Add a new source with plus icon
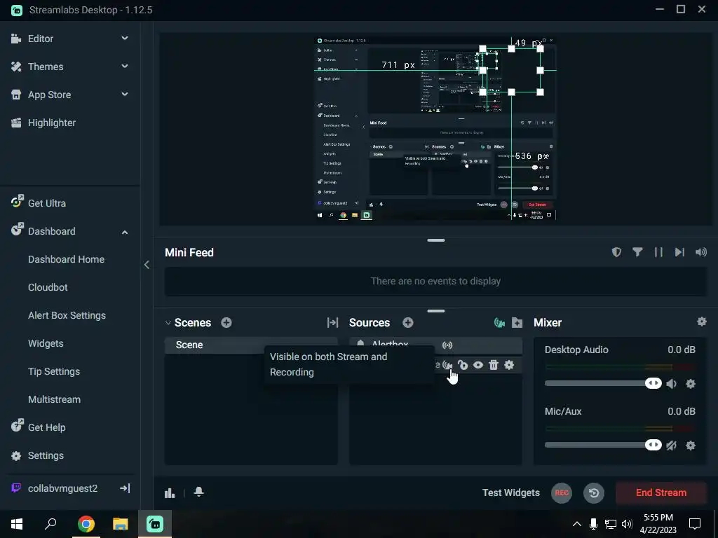Screen dimensions: 718x538 (x=408, y=322)
